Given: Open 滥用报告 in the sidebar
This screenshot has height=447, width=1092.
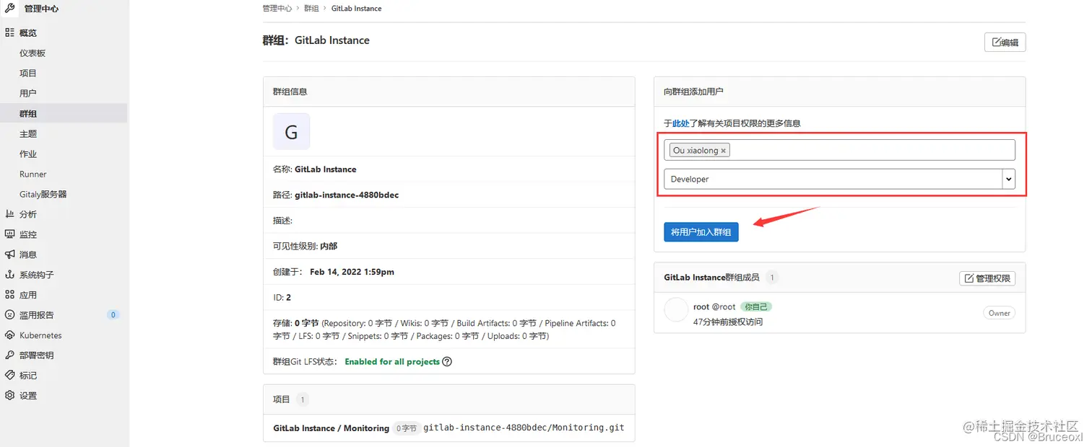Looking at the screenshot, I should pos(37,315).
